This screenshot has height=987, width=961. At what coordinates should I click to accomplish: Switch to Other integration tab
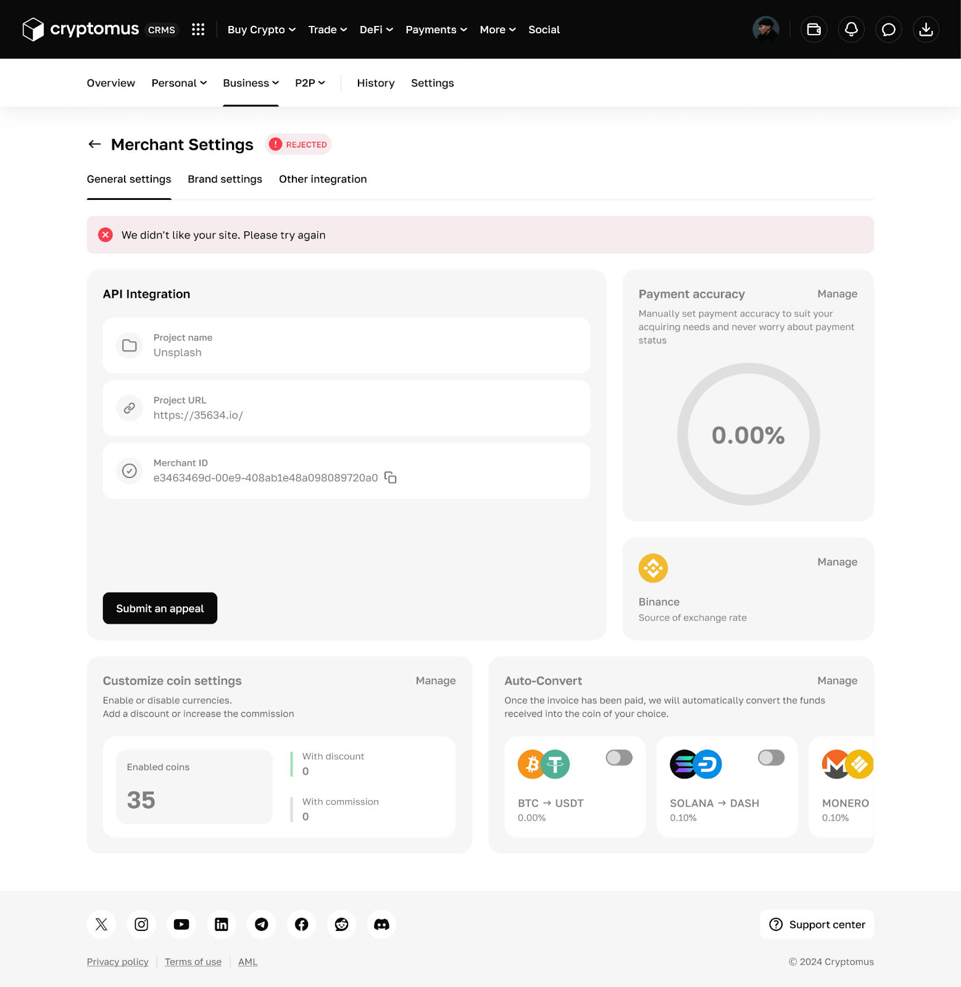tap(323, 180)
